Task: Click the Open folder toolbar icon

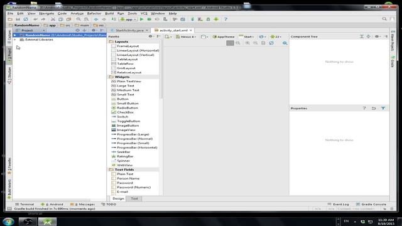Action: pyautogui.click(x=10, y=19)
